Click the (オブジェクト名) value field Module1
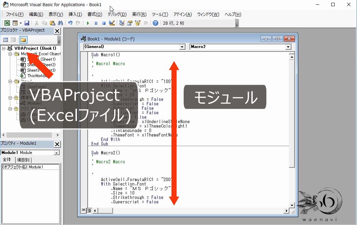Image resolution: width=357 pixels, height=225 pixels. coord(44,167)
